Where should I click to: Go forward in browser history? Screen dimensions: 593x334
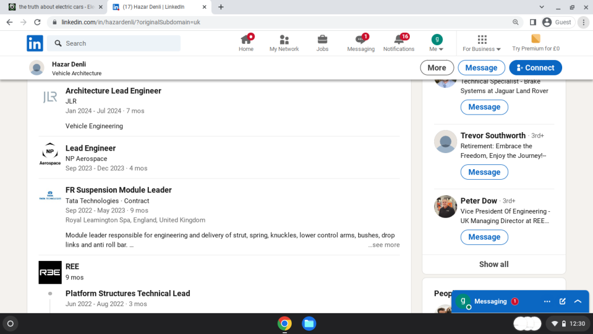pos(24,23)
